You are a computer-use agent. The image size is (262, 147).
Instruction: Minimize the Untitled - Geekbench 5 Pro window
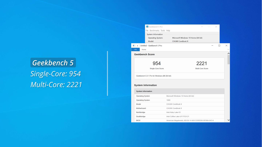(212, 45)
